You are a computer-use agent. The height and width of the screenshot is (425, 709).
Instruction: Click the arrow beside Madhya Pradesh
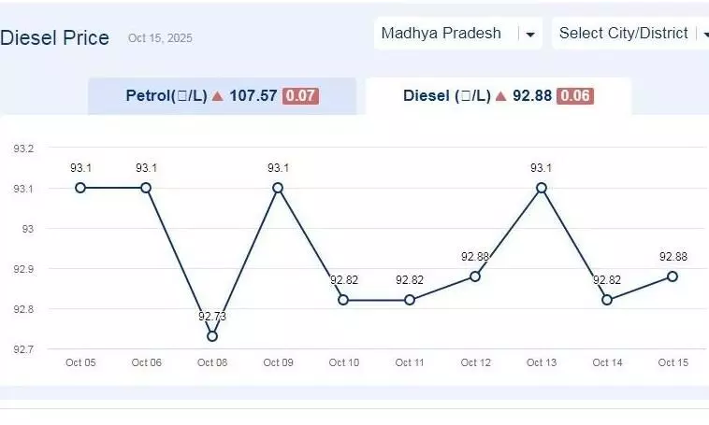click(x=530, y=35)
